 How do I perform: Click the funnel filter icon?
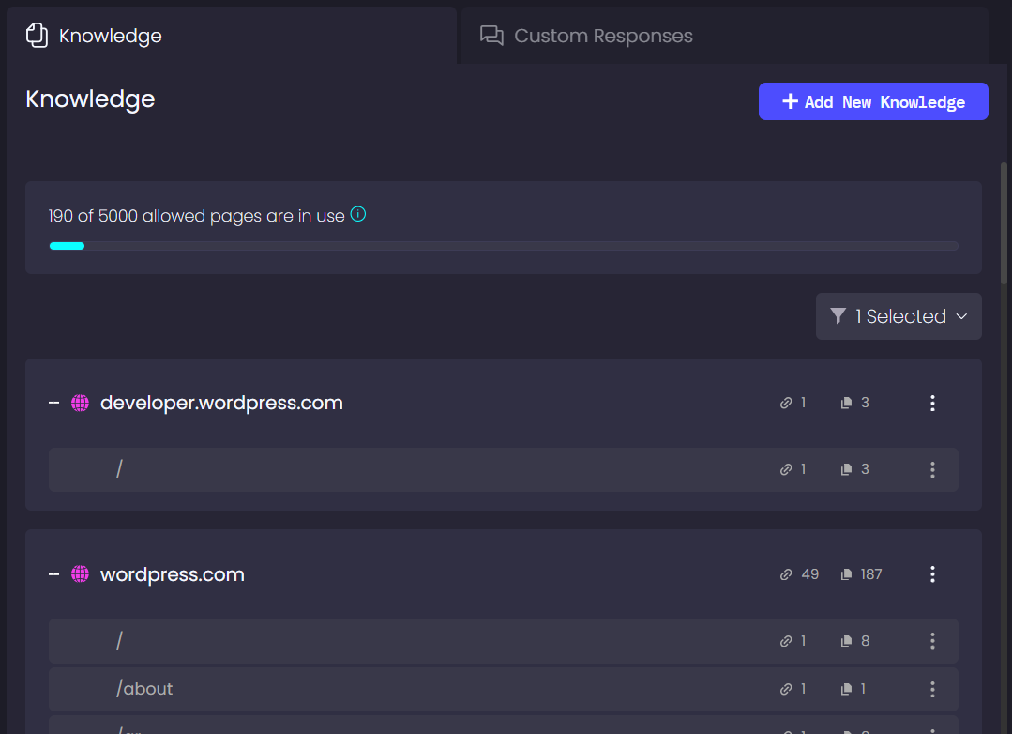838,316
